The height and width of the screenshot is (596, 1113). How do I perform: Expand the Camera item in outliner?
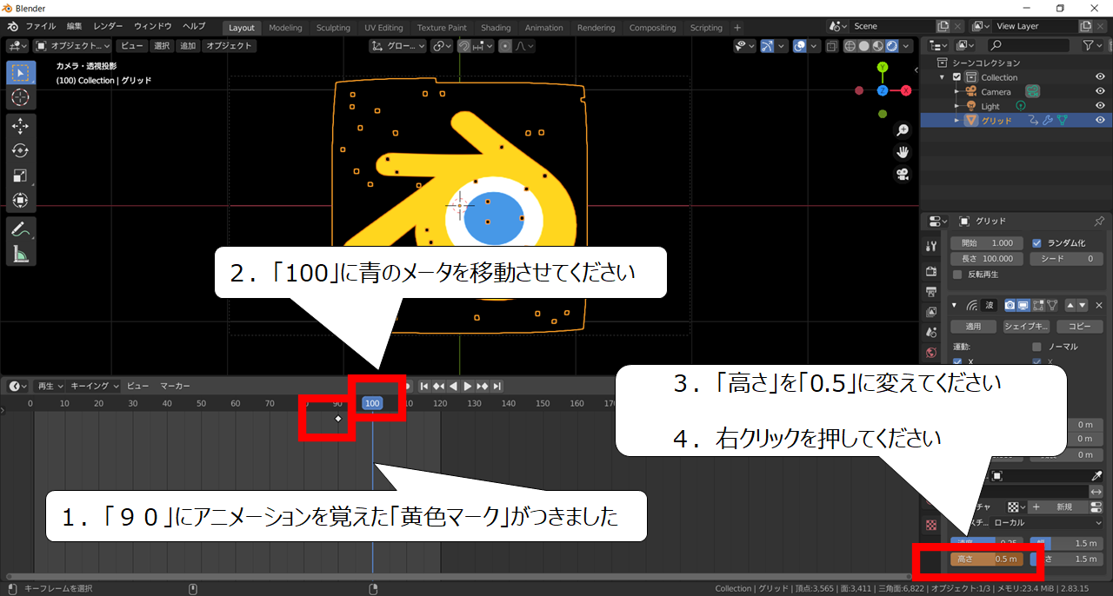(957, 92)
